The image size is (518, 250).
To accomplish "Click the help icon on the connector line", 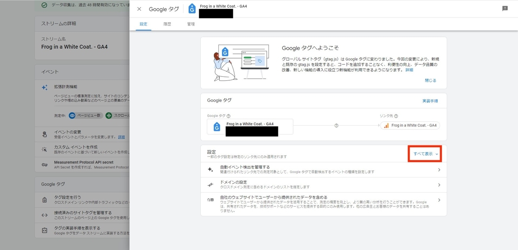I will [336, 125].
